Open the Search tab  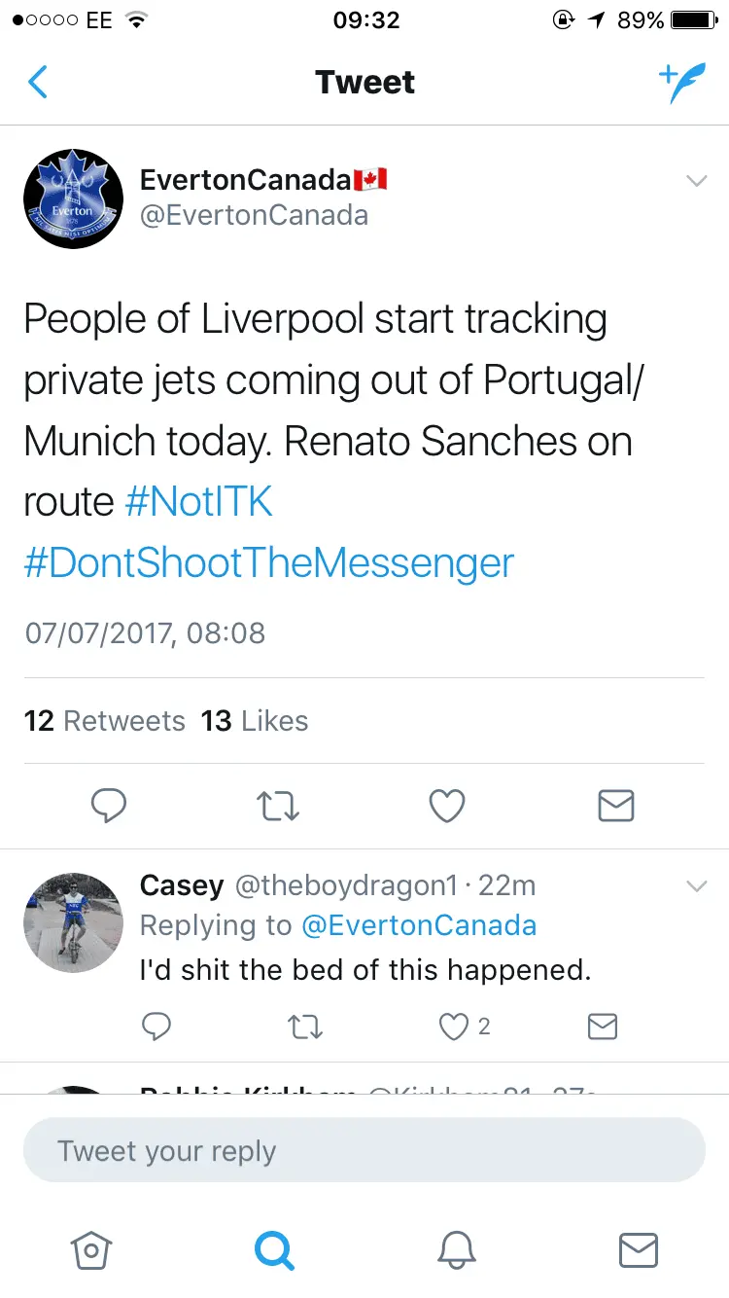274,1250
